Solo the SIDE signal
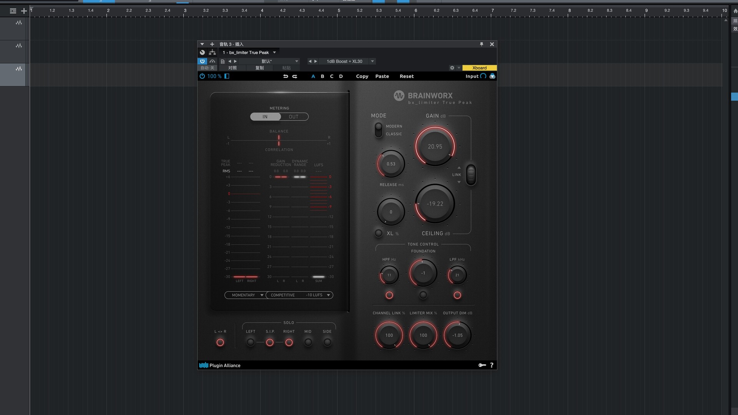Image resolution: width=738 pixels, height=415 pixels. tap(327, 342)
